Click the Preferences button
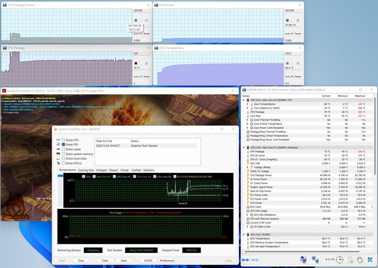The image size is (378, 268). click(167, 260)
